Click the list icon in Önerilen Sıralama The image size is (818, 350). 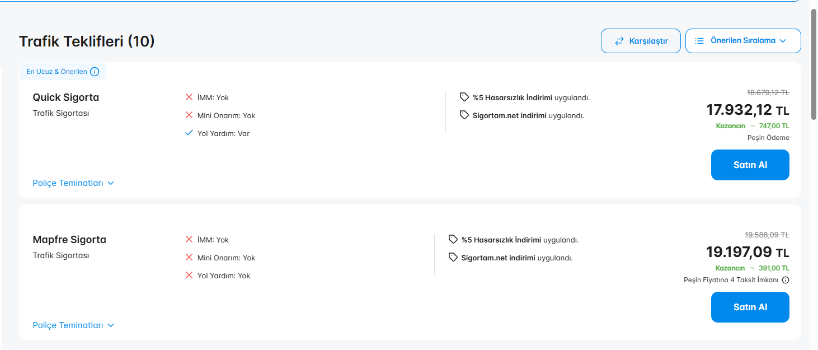699,41
